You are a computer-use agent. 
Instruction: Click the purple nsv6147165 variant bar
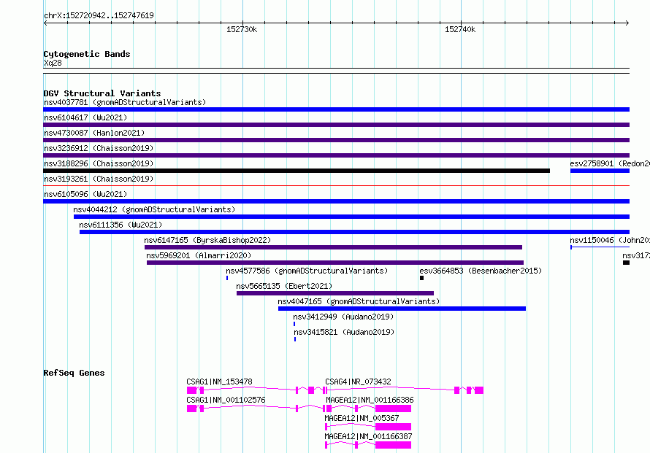coord(333,247)
